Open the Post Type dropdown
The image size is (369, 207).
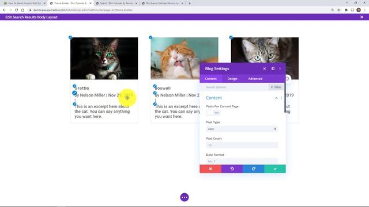point(242,129)
